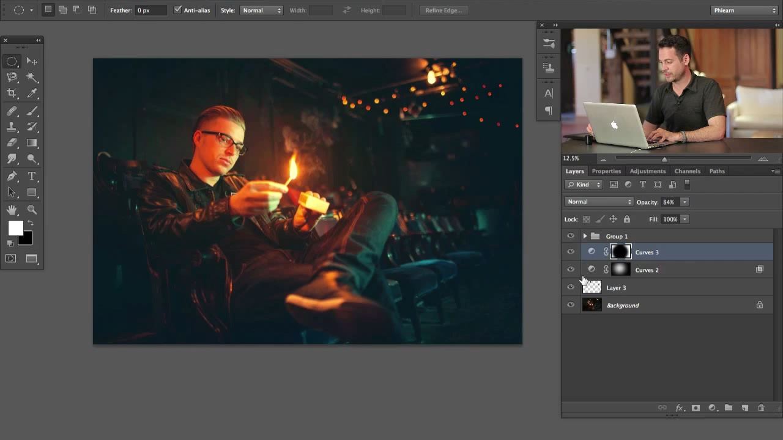This screenshot has height=440, width=783.
Task: Hide the Background layer
Action: (x=571, y=305)
